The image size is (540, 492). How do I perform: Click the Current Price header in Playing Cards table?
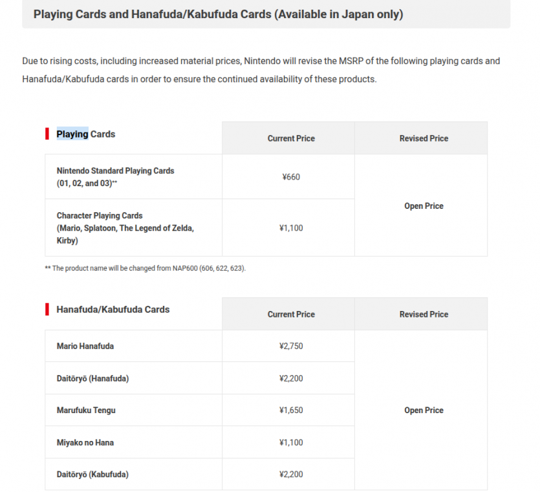(x=291, y=138)
